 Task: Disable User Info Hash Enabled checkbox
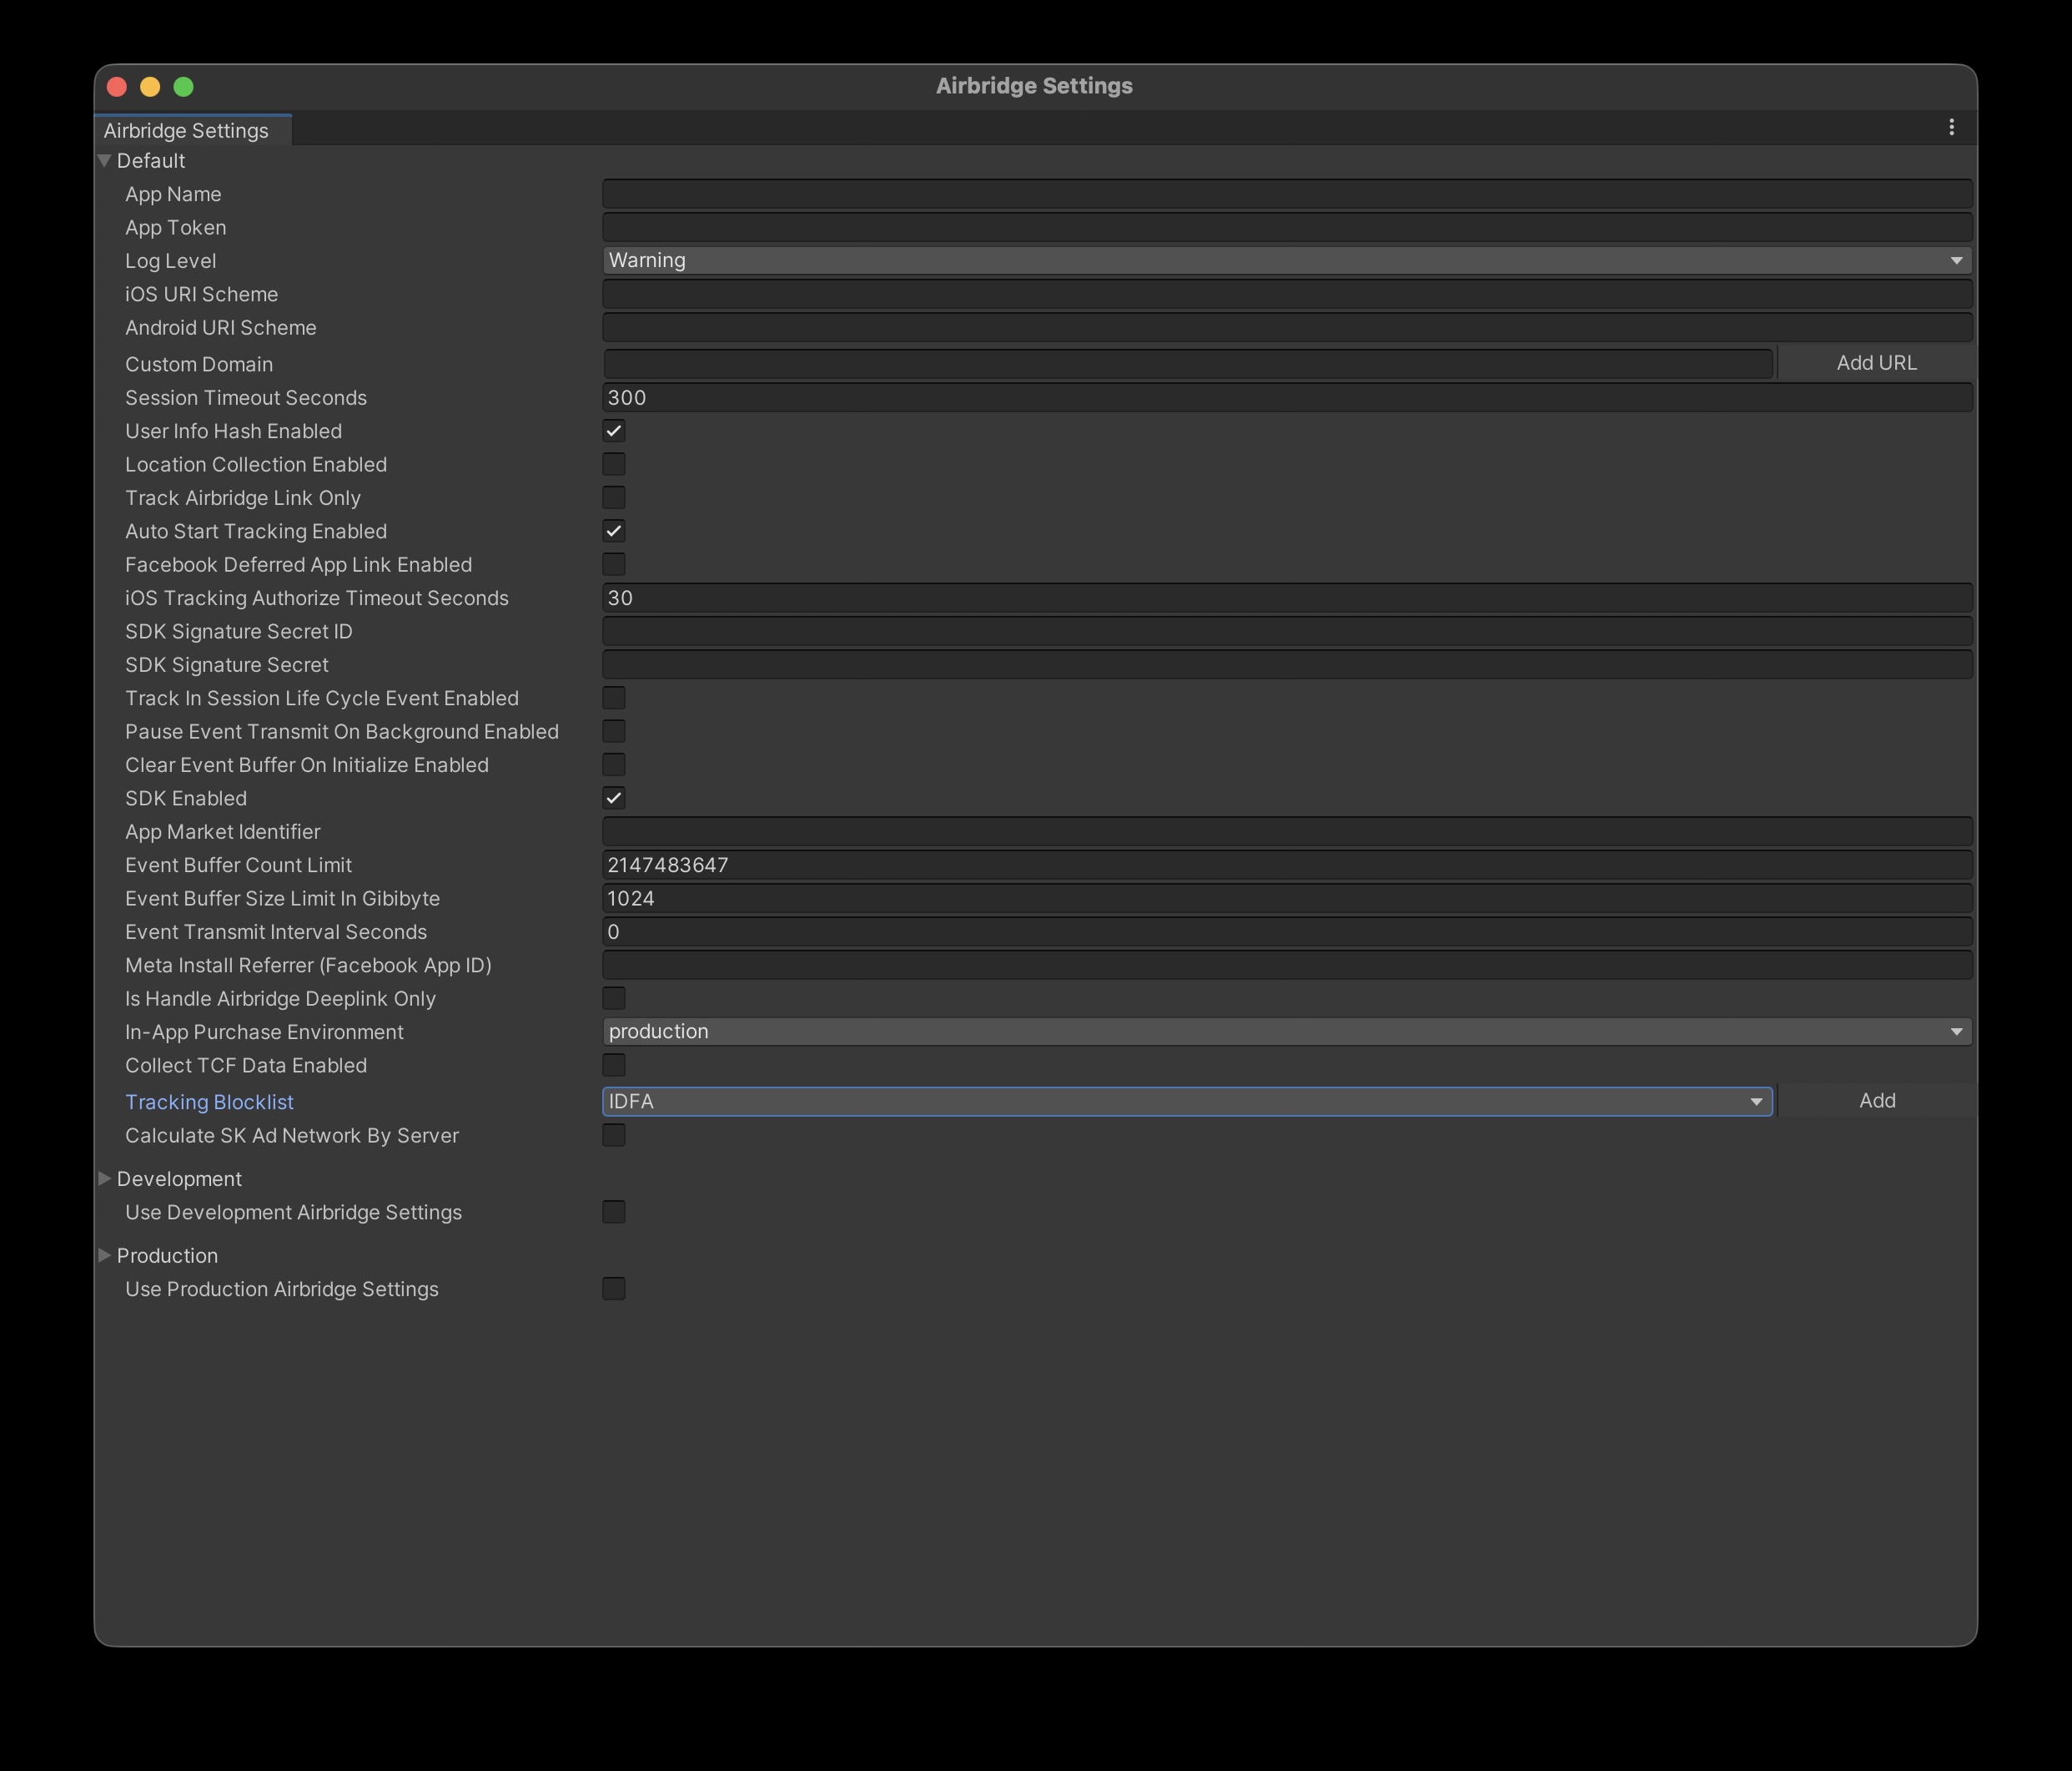tap(614, 431)
